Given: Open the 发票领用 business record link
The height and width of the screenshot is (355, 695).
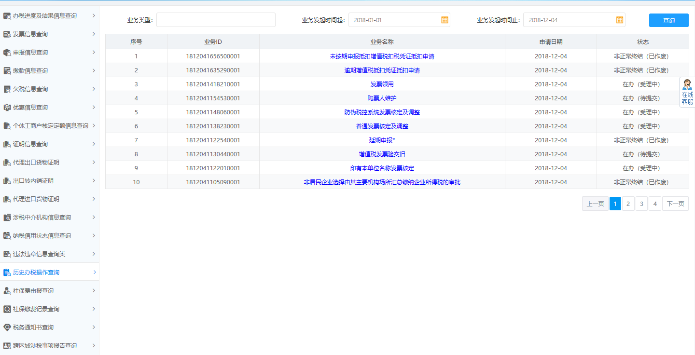Looking at the screenshot, I should [x=382, y=84].
